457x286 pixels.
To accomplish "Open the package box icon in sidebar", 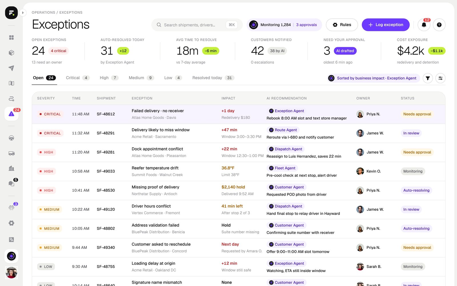I will (x=11, y=53).
